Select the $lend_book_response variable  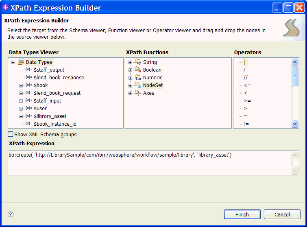pyautogui.click(x=59, y=78)
